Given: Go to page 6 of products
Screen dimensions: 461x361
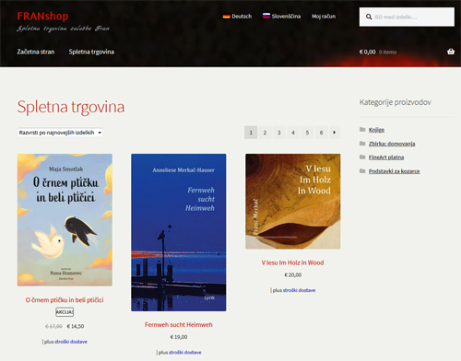Looking at the screenshot, I should [321, 133].
